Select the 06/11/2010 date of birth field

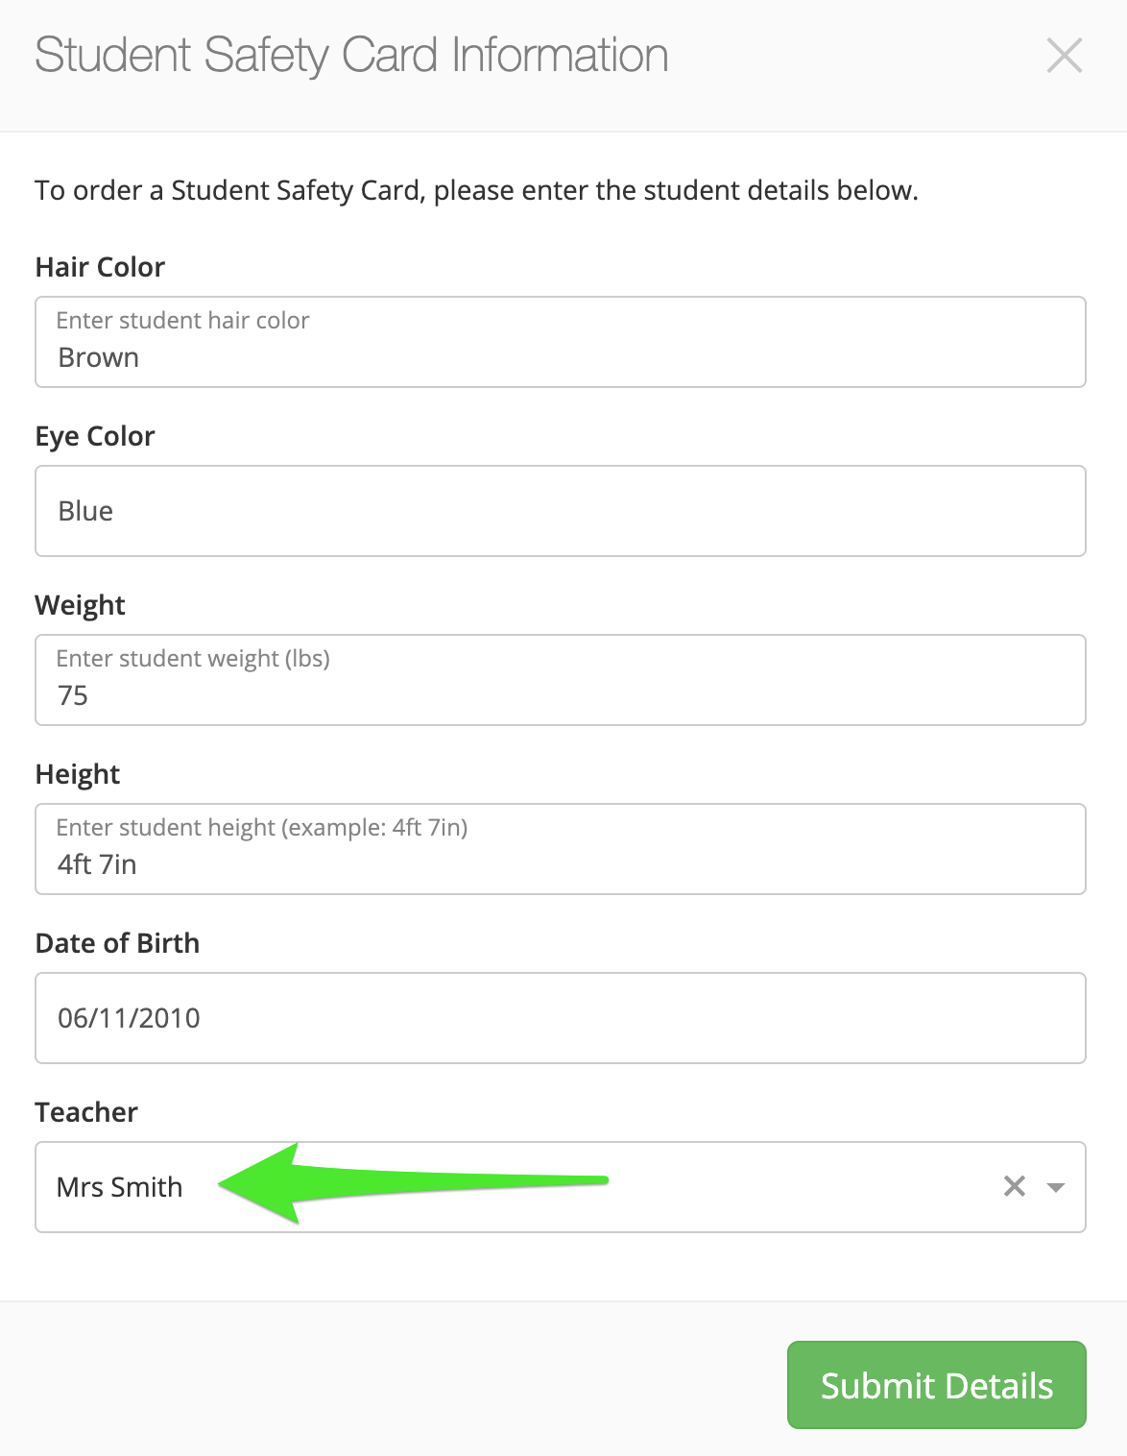560,1018
